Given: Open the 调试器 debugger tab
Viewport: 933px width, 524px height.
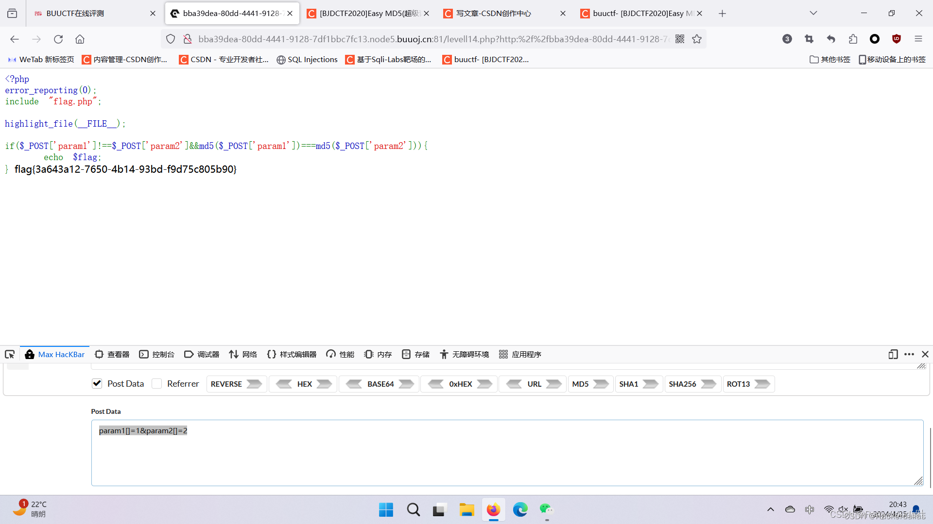Looking at the screenshot, I should (x=202, y=354).
